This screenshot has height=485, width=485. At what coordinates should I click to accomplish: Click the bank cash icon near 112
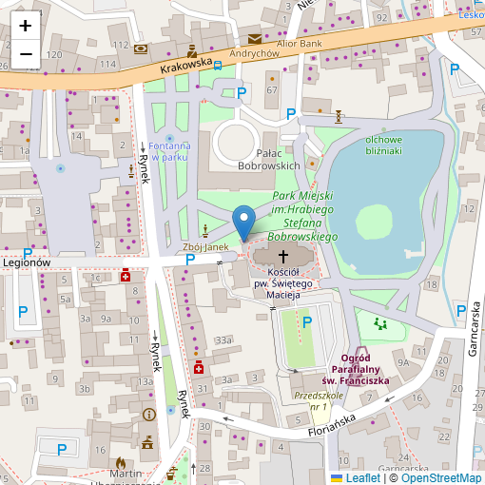click(141, 49)
